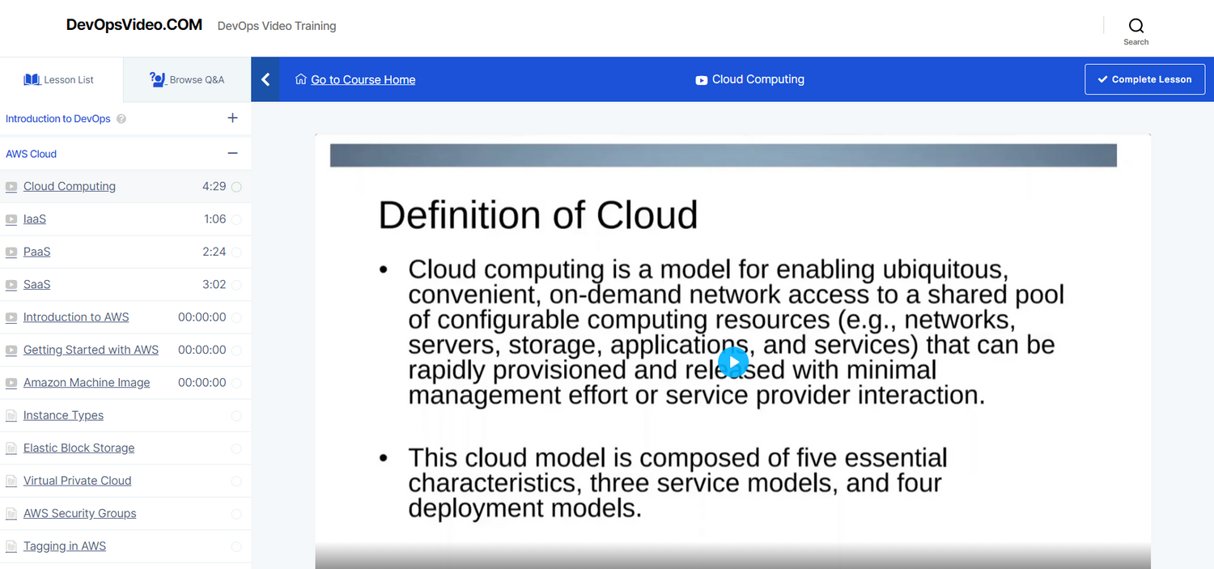Click the document icon beside Tagging in AWS
The image size is (1214, 569).
coord(11,546)
